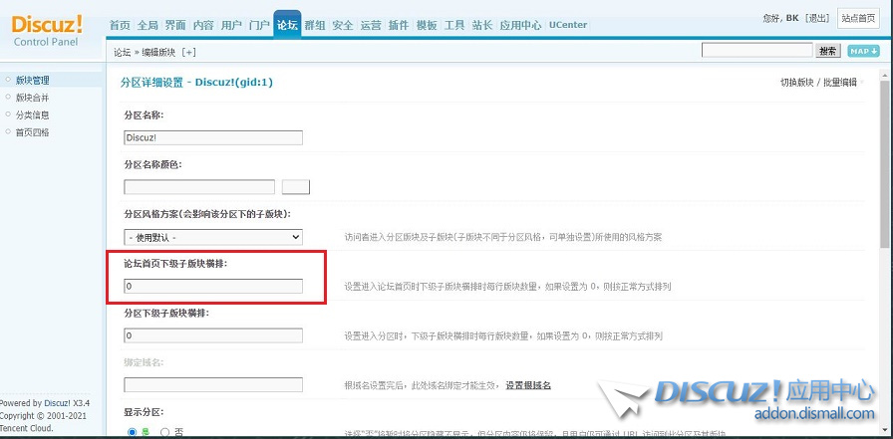The height and width of the screenshot is (439, 893).
Task: Open the 界面 menu tab
Action: pyautogui.click(x=175, y=25)
